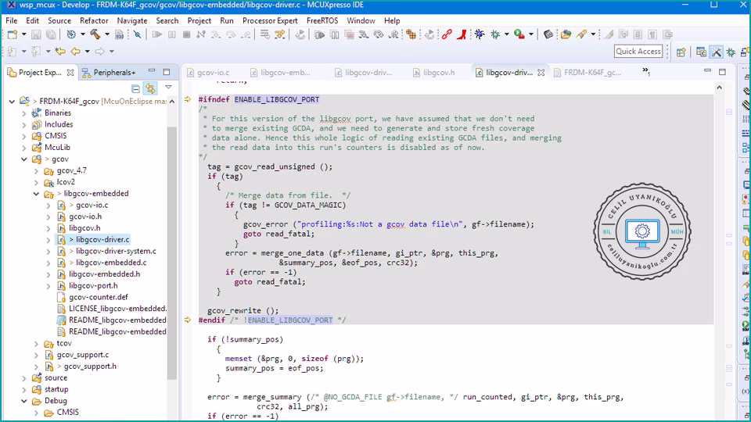The image size is (751, 422).
Task: Click the Open Perspective icon
Action: tap(681, 52)
